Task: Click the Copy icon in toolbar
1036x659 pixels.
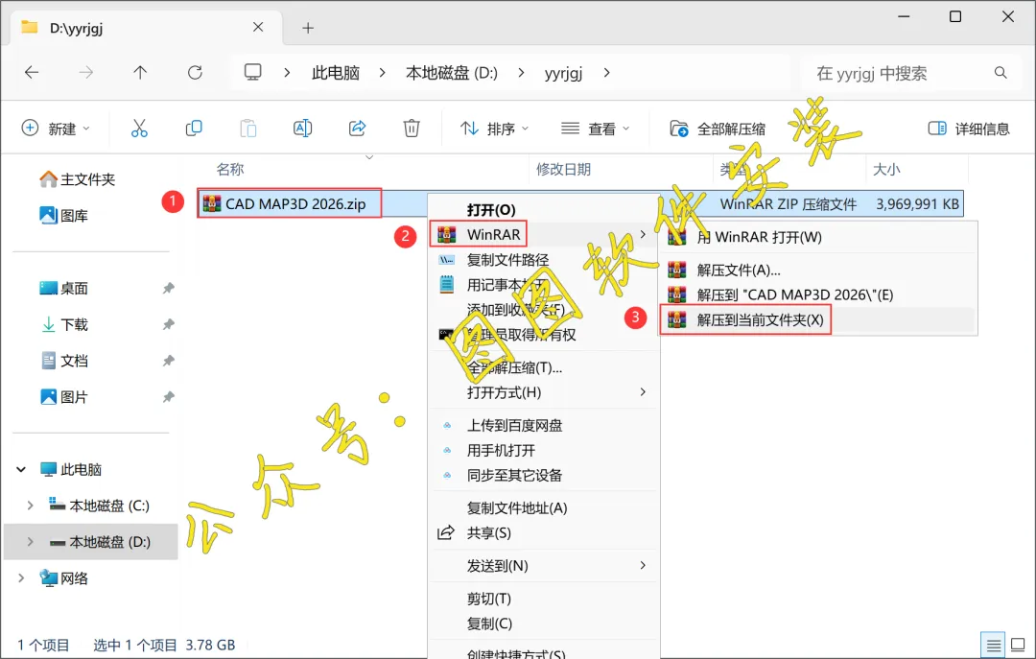Action: pos(194,129)
